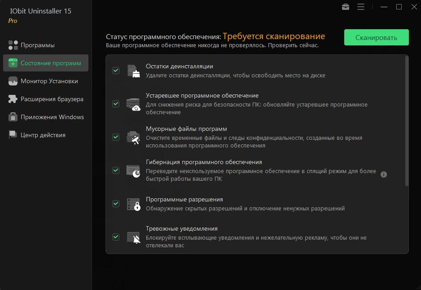Maximize the IObit Uninstaller window
Screen dimensions: 421x290
(x=399, y=7)
